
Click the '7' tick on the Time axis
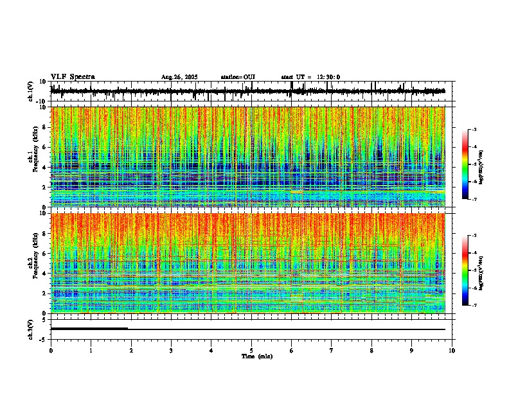pos(332,351)
